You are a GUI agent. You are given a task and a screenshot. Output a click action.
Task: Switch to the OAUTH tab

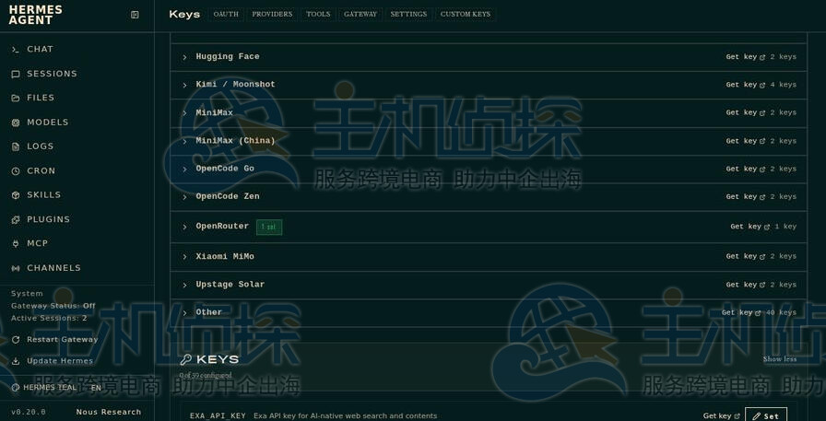click(226, 14)
